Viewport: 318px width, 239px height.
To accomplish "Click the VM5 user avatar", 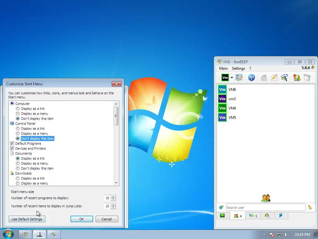I will coord(222,117).
